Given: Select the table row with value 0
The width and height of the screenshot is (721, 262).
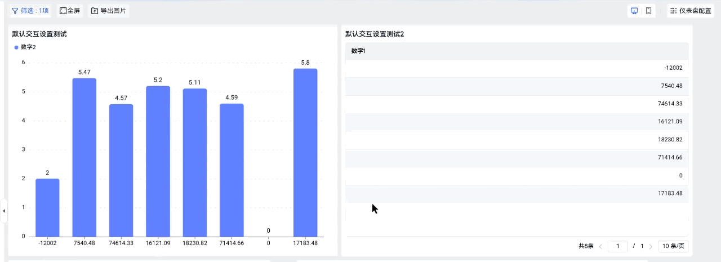Looking at the screenshot, I should tap(517, 176).
